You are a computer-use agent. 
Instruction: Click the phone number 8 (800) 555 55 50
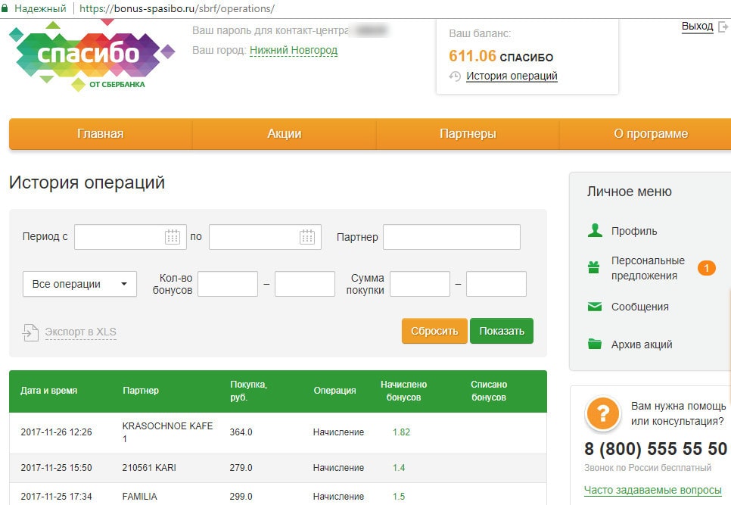click(655, 448)
